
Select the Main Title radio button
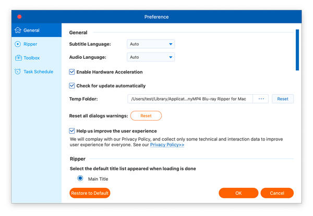point(80,179)
